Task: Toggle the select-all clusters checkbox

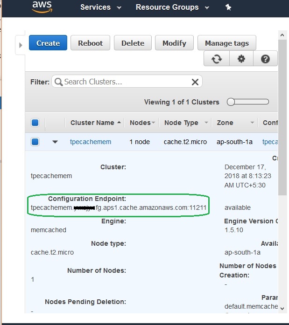Action: pyautogui.click(x=35, y=123)
